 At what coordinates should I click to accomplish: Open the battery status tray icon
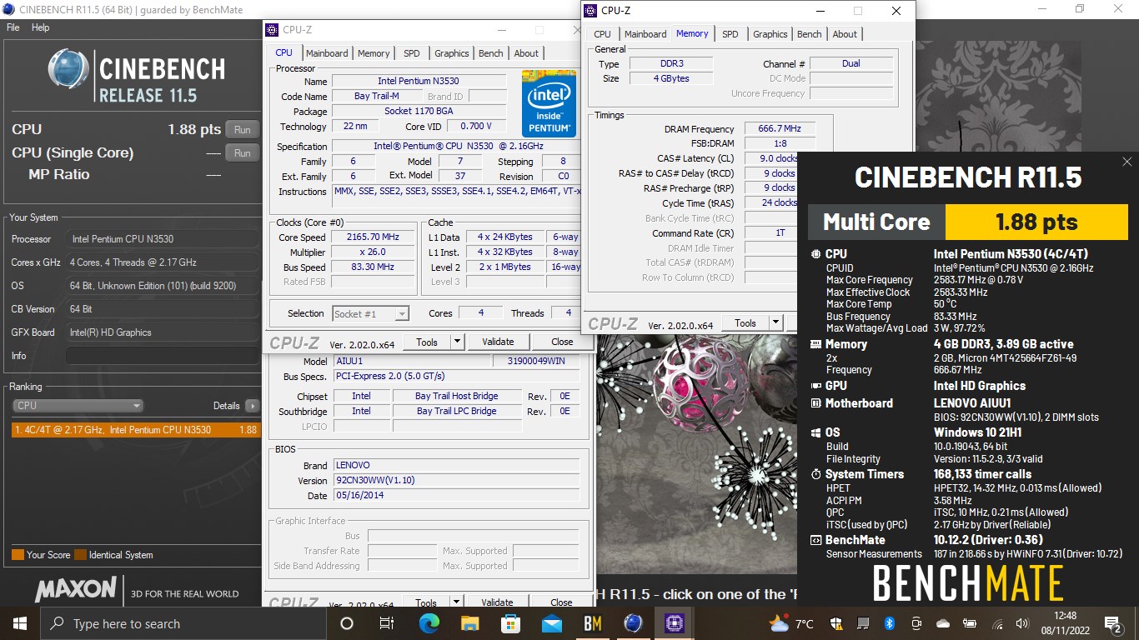pyautogui.click(x=970, y=623)
